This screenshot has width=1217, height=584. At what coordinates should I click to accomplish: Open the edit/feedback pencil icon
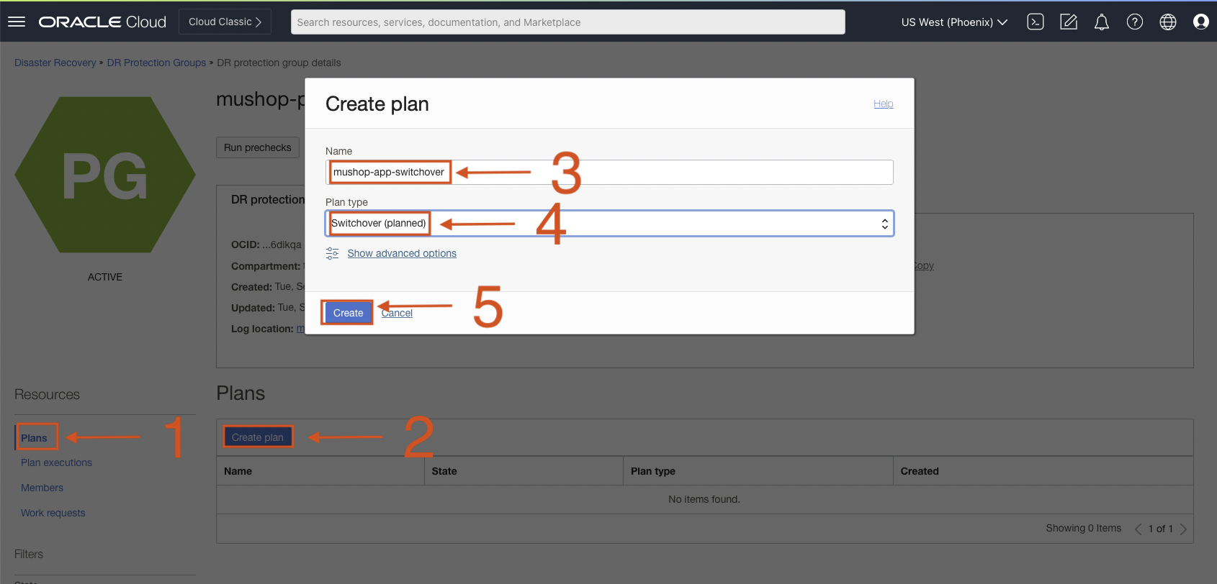click(x=1069, y=22)
